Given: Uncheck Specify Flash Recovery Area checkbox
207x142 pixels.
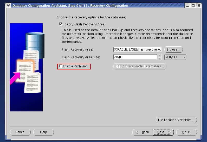Looking at the screenshot, I should tap(61, 24).
